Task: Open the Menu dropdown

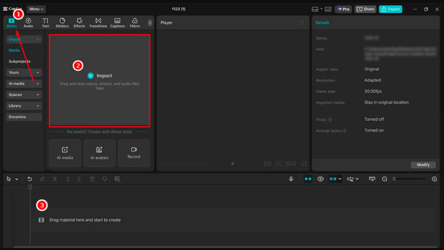Action: click(36, 9)
